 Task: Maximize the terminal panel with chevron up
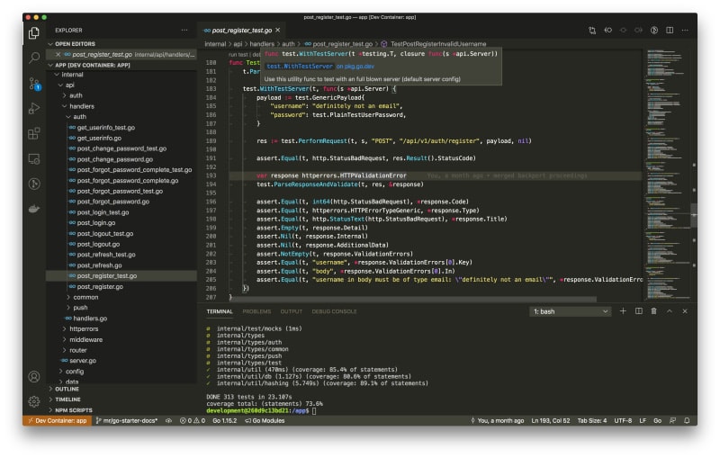669,311
